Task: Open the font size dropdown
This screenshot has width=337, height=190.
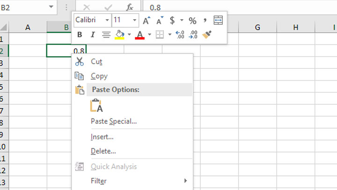Action: 135,21
